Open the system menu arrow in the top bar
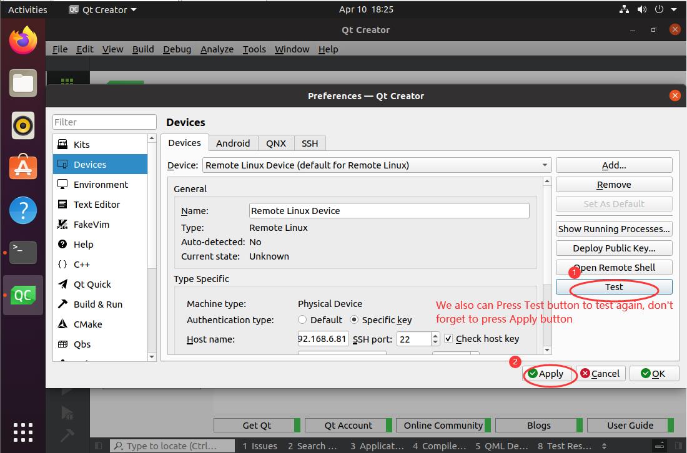 click(x=674, y=9)
